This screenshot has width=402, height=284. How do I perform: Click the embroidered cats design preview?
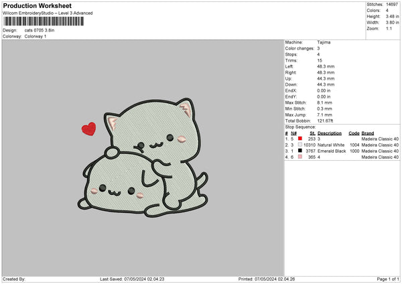tap(143, 157)
